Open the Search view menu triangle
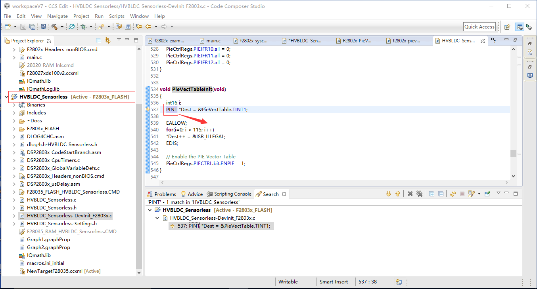The height and width of the screenshot is (289, 537). pyautogui.click(x=499, y=193)
